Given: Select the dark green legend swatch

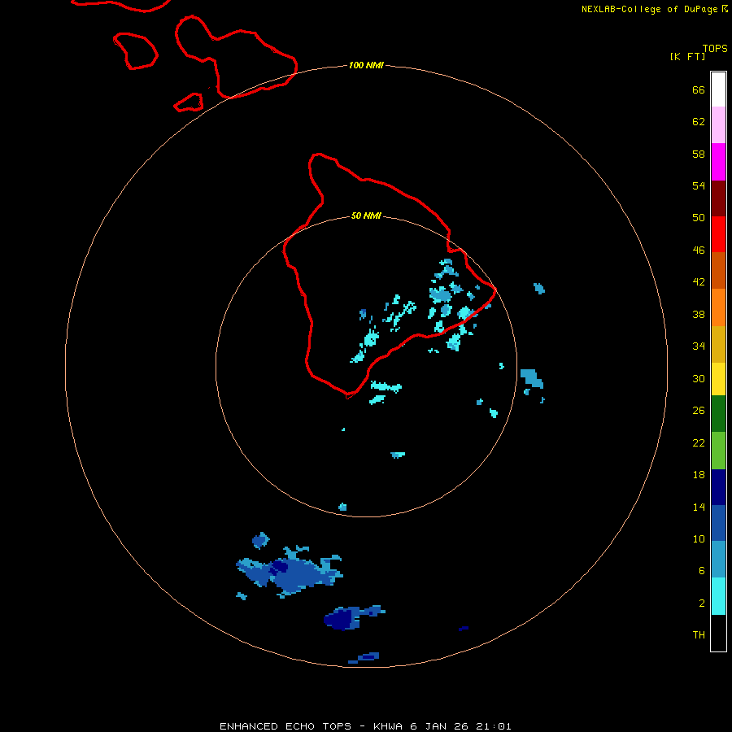Looking at the screenshot, I should click(718, 414).
